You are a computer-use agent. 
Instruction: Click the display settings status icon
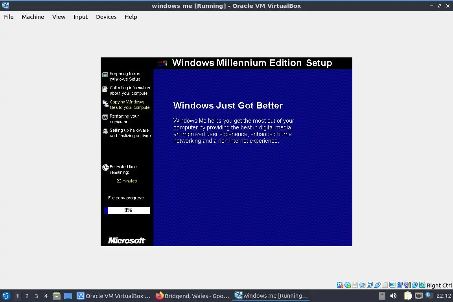392,285
